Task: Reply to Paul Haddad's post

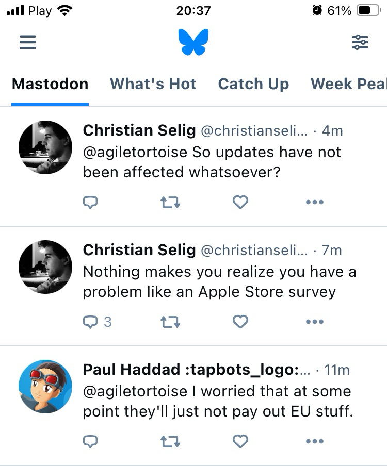Action: (x=90, y=441)
